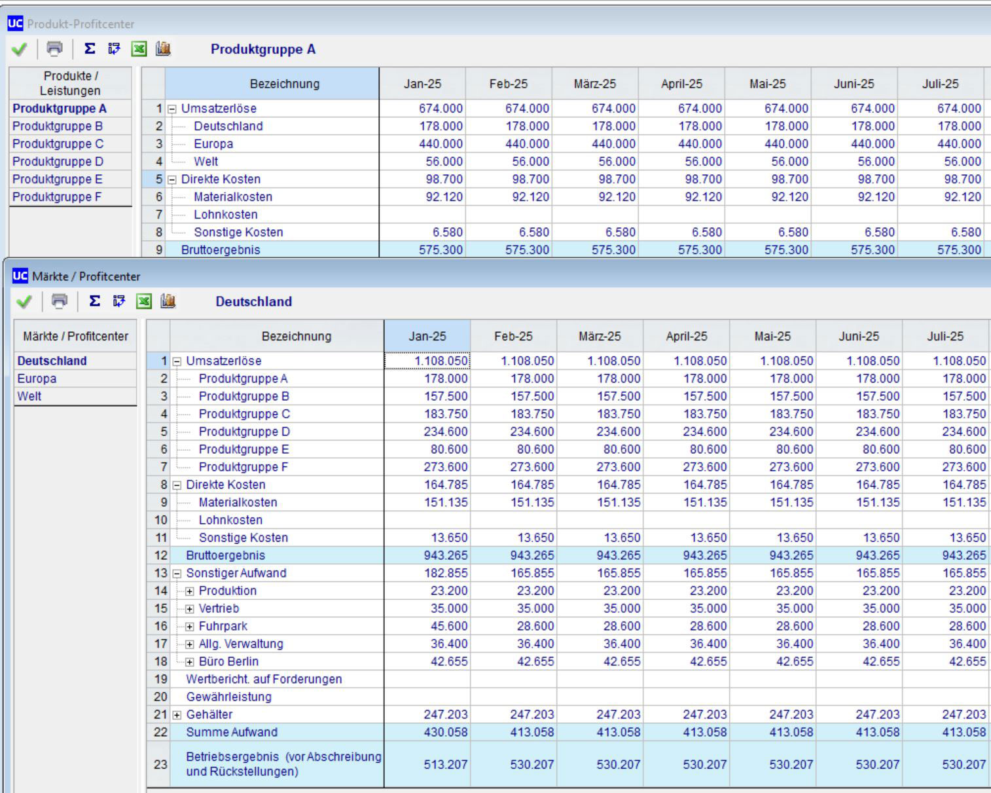Expand the Gehälter row

pos(177,715)
